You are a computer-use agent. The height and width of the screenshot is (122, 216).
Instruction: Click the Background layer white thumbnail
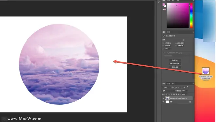[167, 102]
